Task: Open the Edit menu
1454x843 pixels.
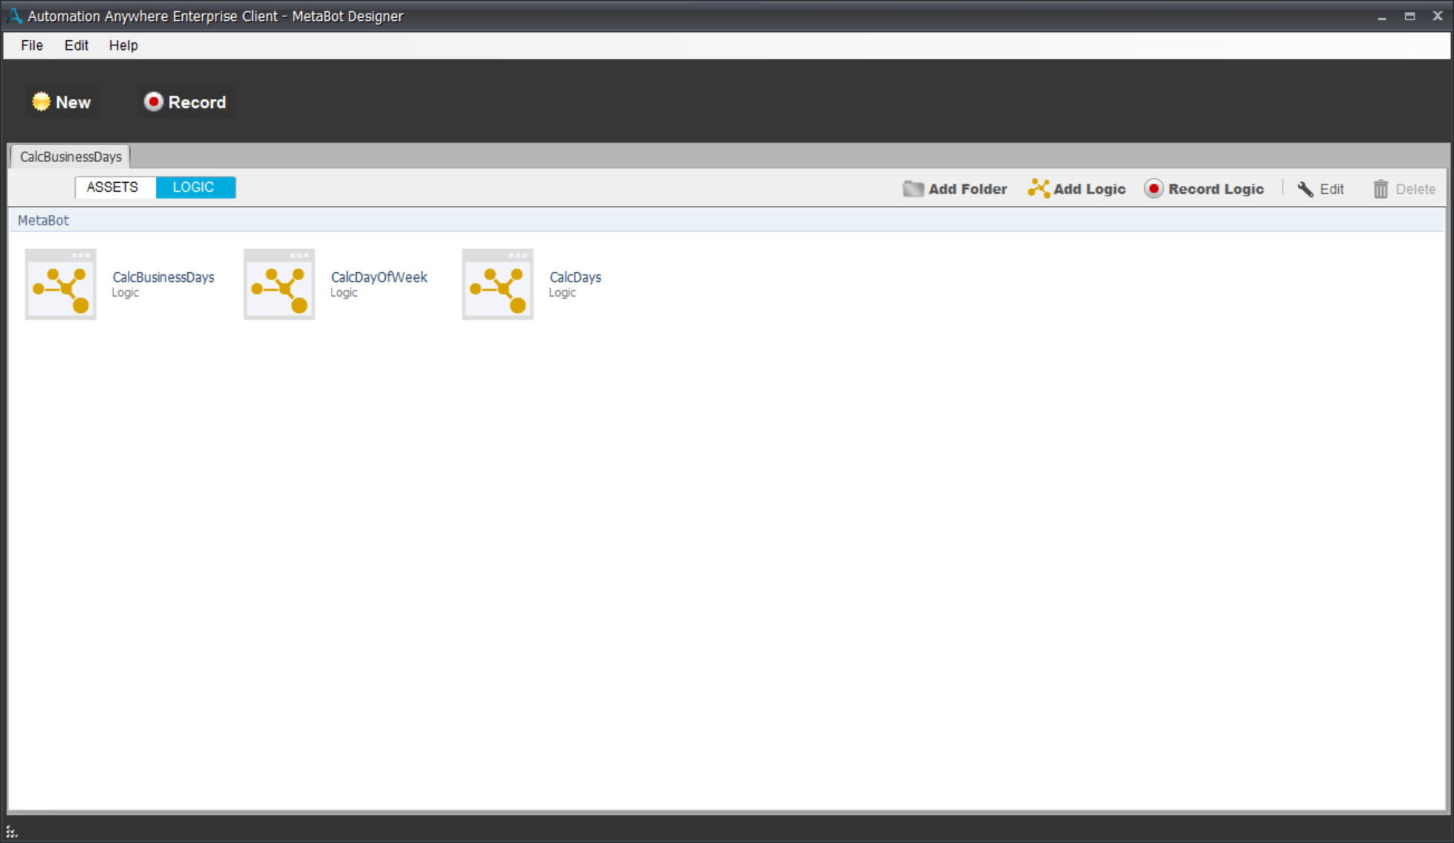Action: click(x=76, y=45)
